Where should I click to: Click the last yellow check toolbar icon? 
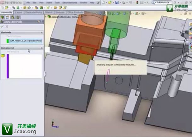pos(65,8)
